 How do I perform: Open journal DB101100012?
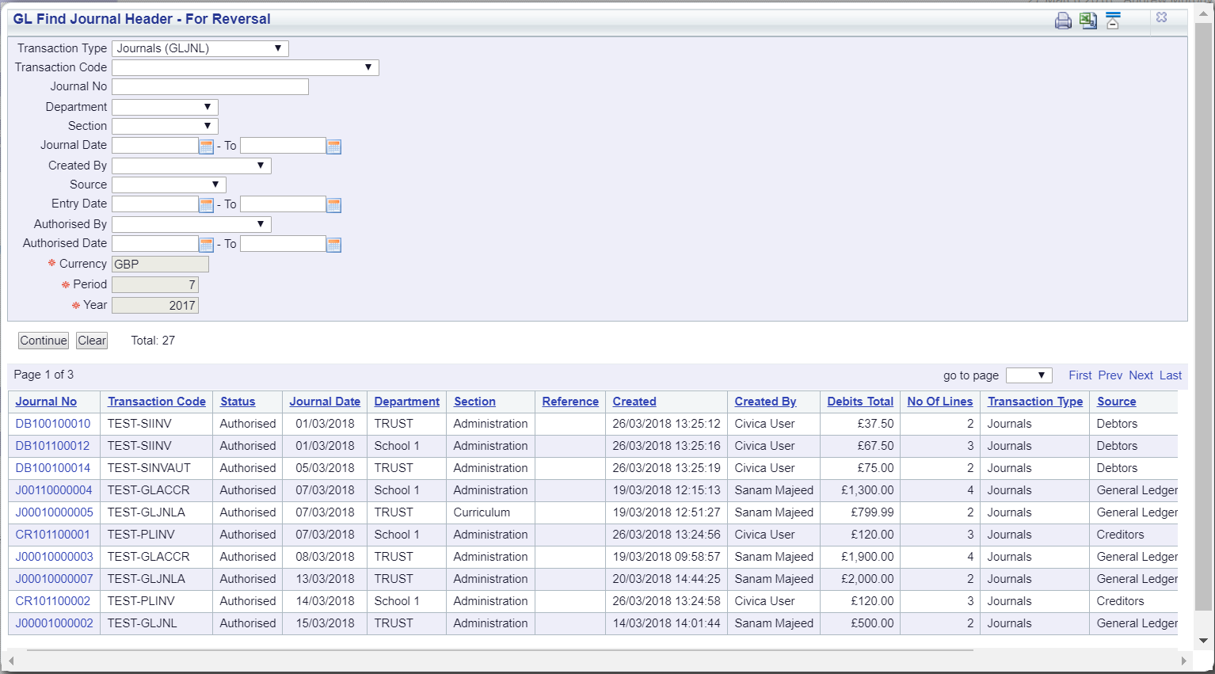(x=53, y=446)
